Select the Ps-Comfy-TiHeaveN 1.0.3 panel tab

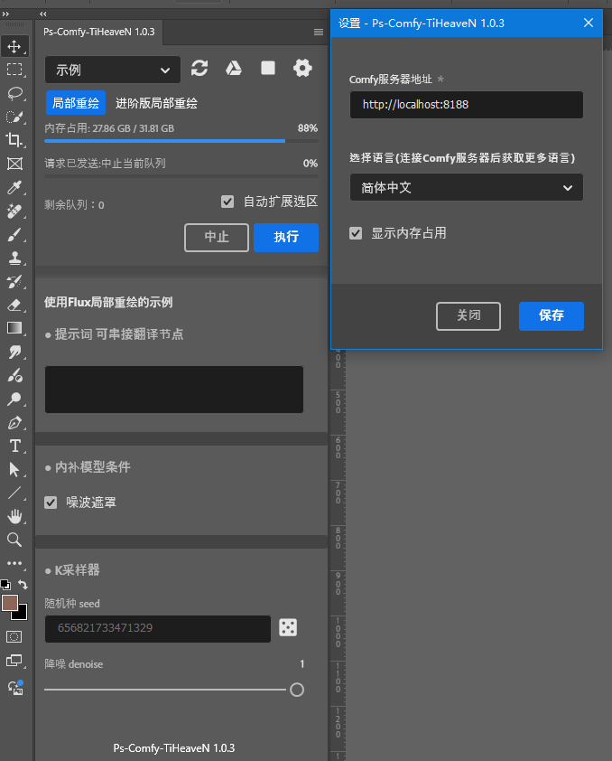(99, 32)
